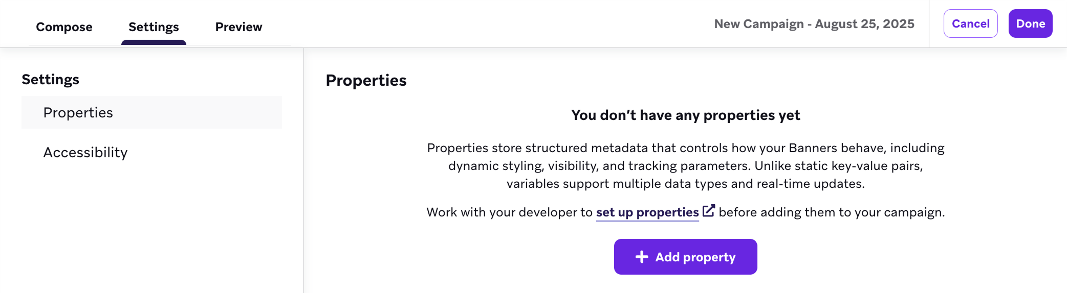Click the properties description paragraph
The image size is (1067, 293).
coord(685,166)
